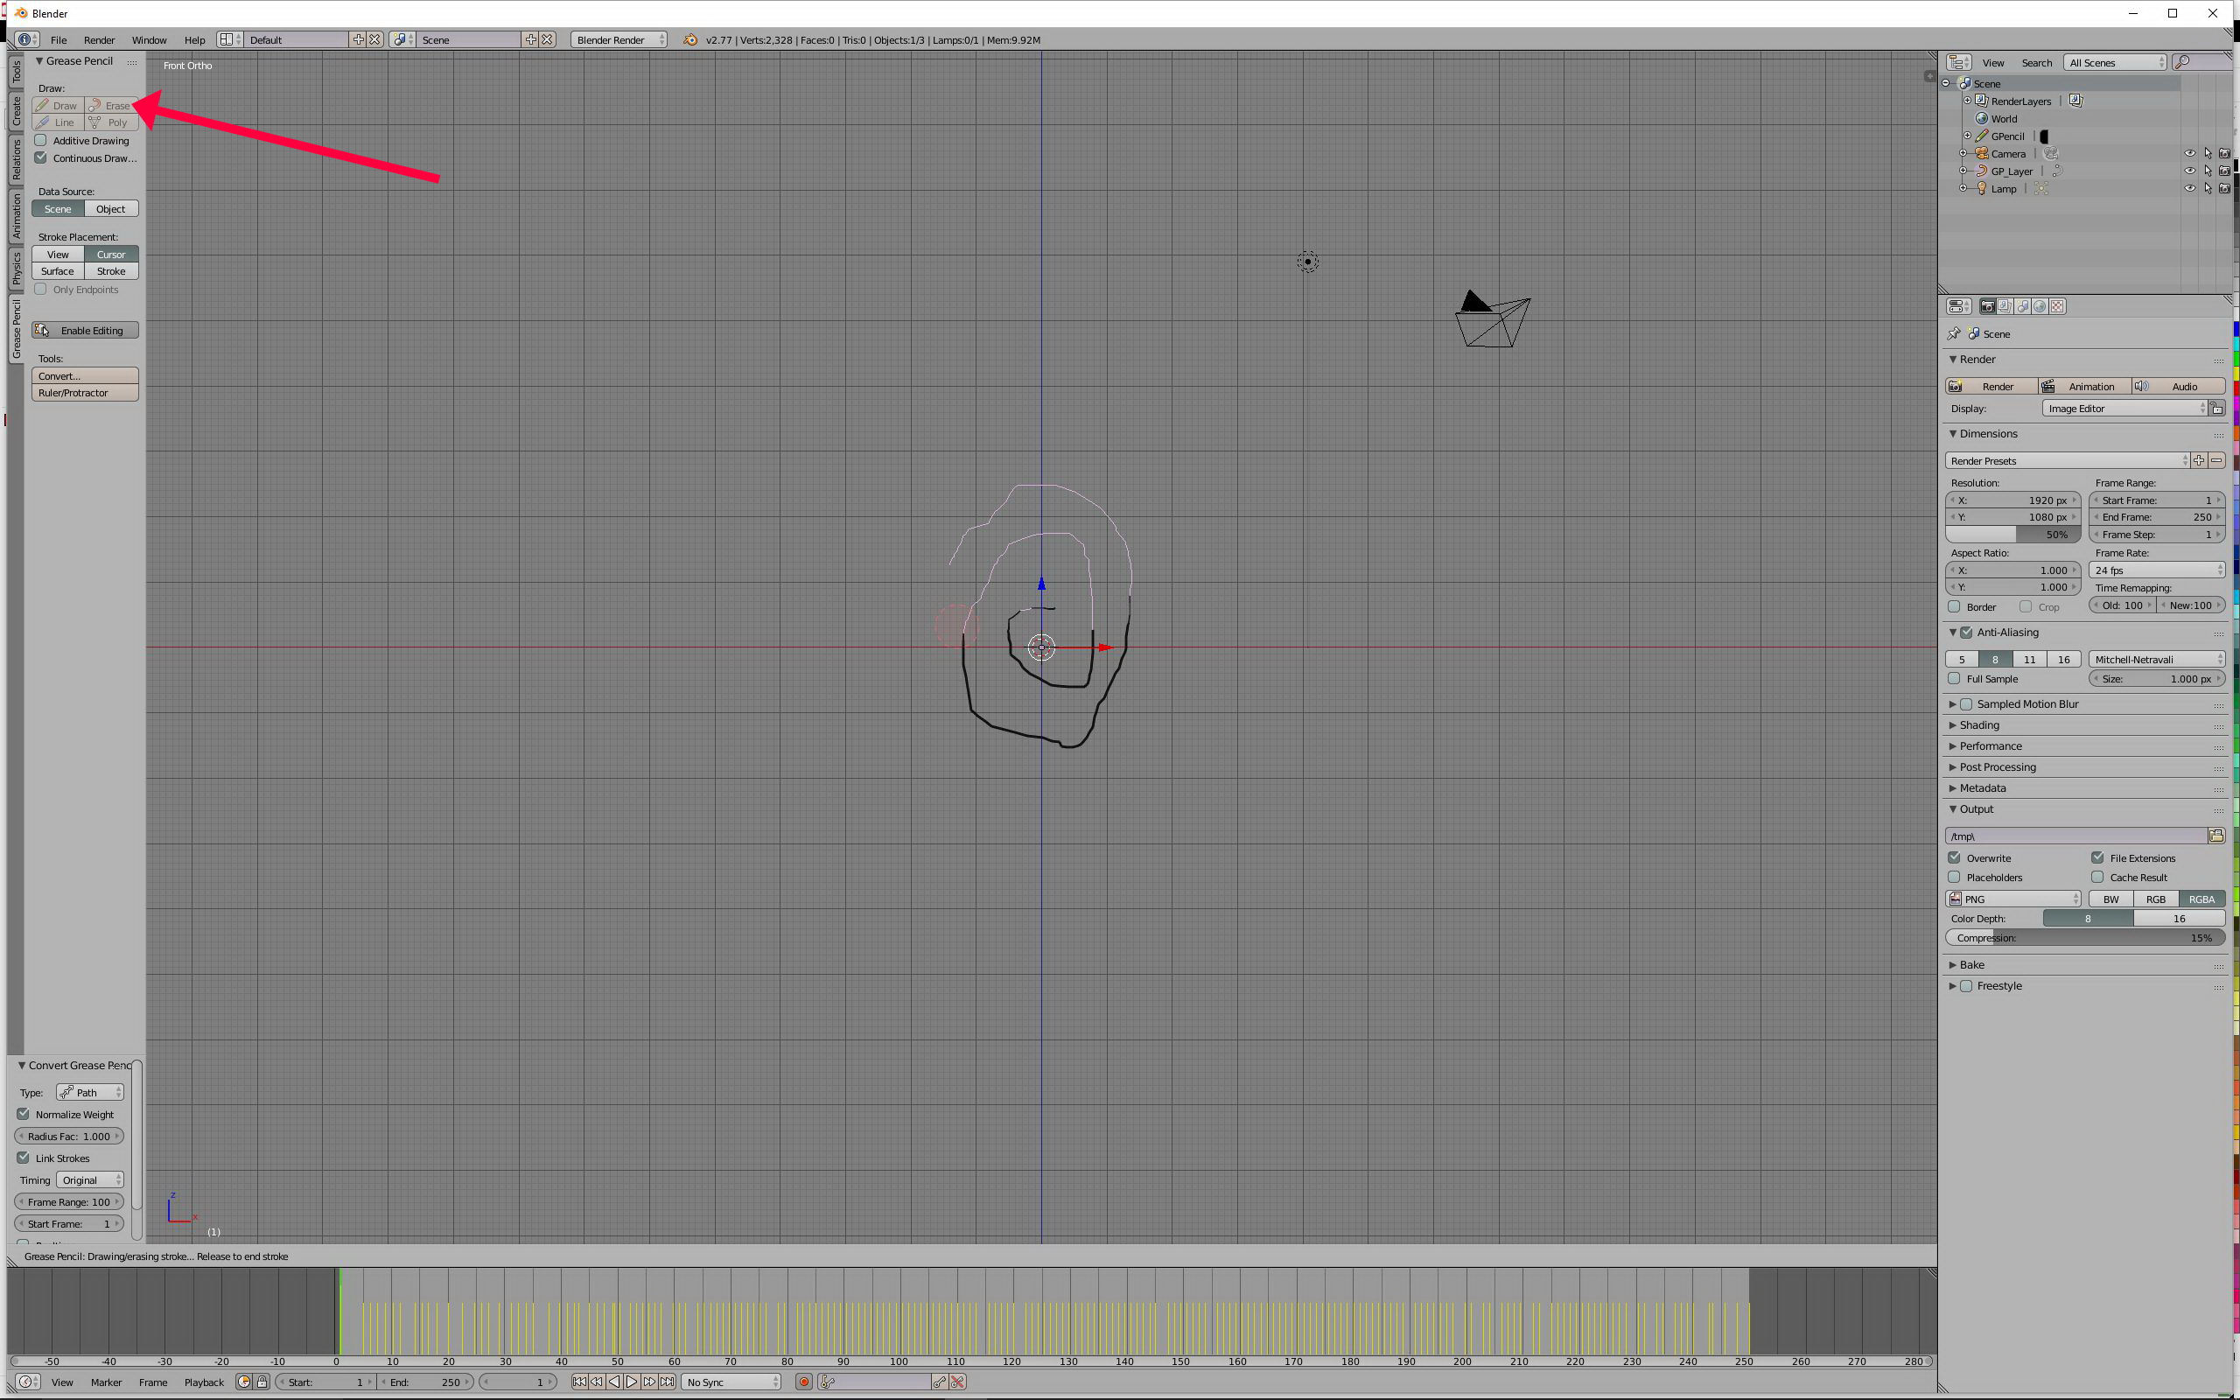This screenshot has width=2240, height=1400.
Task: Click the pin icon beside Scene
Action: tap(1954, 333)
